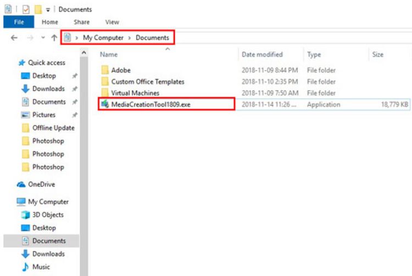Switch to the View ribbon tab
Viewport: 412px width, 276px height.
(112, 22)
